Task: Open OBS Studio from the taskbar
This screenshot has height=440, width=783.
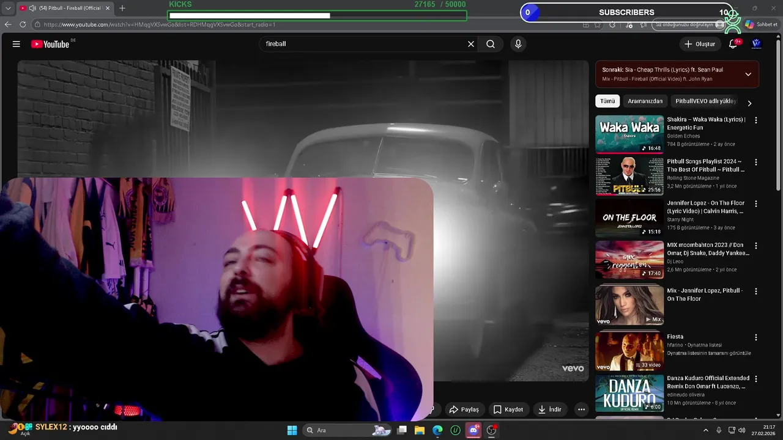Action: tap(491, 430)
